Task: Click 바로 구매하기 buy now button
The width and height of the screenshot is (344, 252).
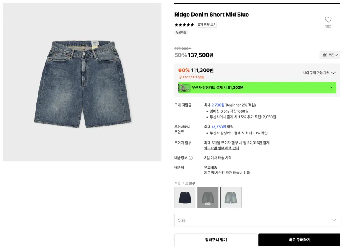Action: 299,240
